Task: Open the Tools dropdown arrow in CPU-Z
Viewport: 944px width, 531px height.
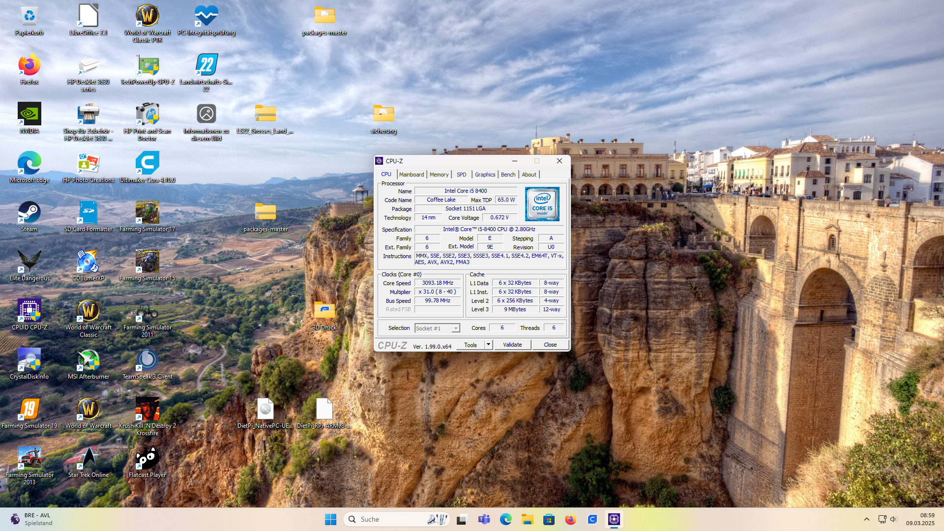Action: [488, 345]
